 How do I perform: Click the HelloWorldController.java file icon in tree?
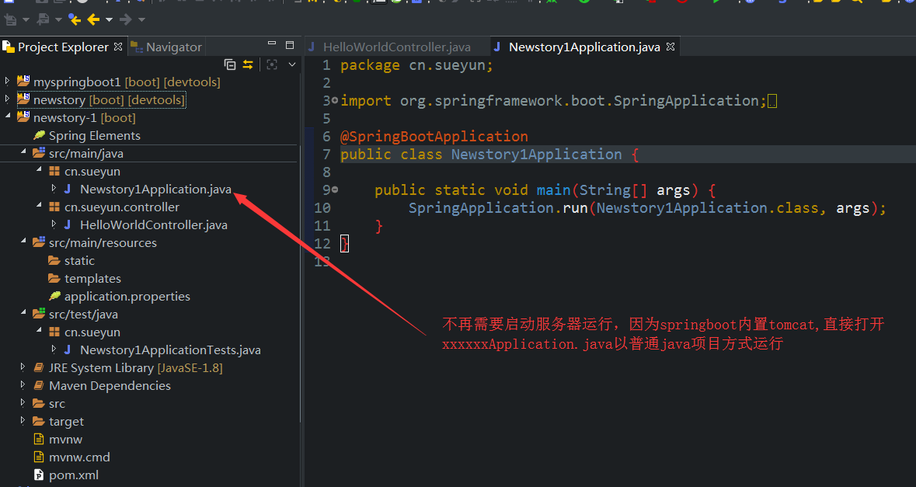pyautogui.click(x=68, y=224)
